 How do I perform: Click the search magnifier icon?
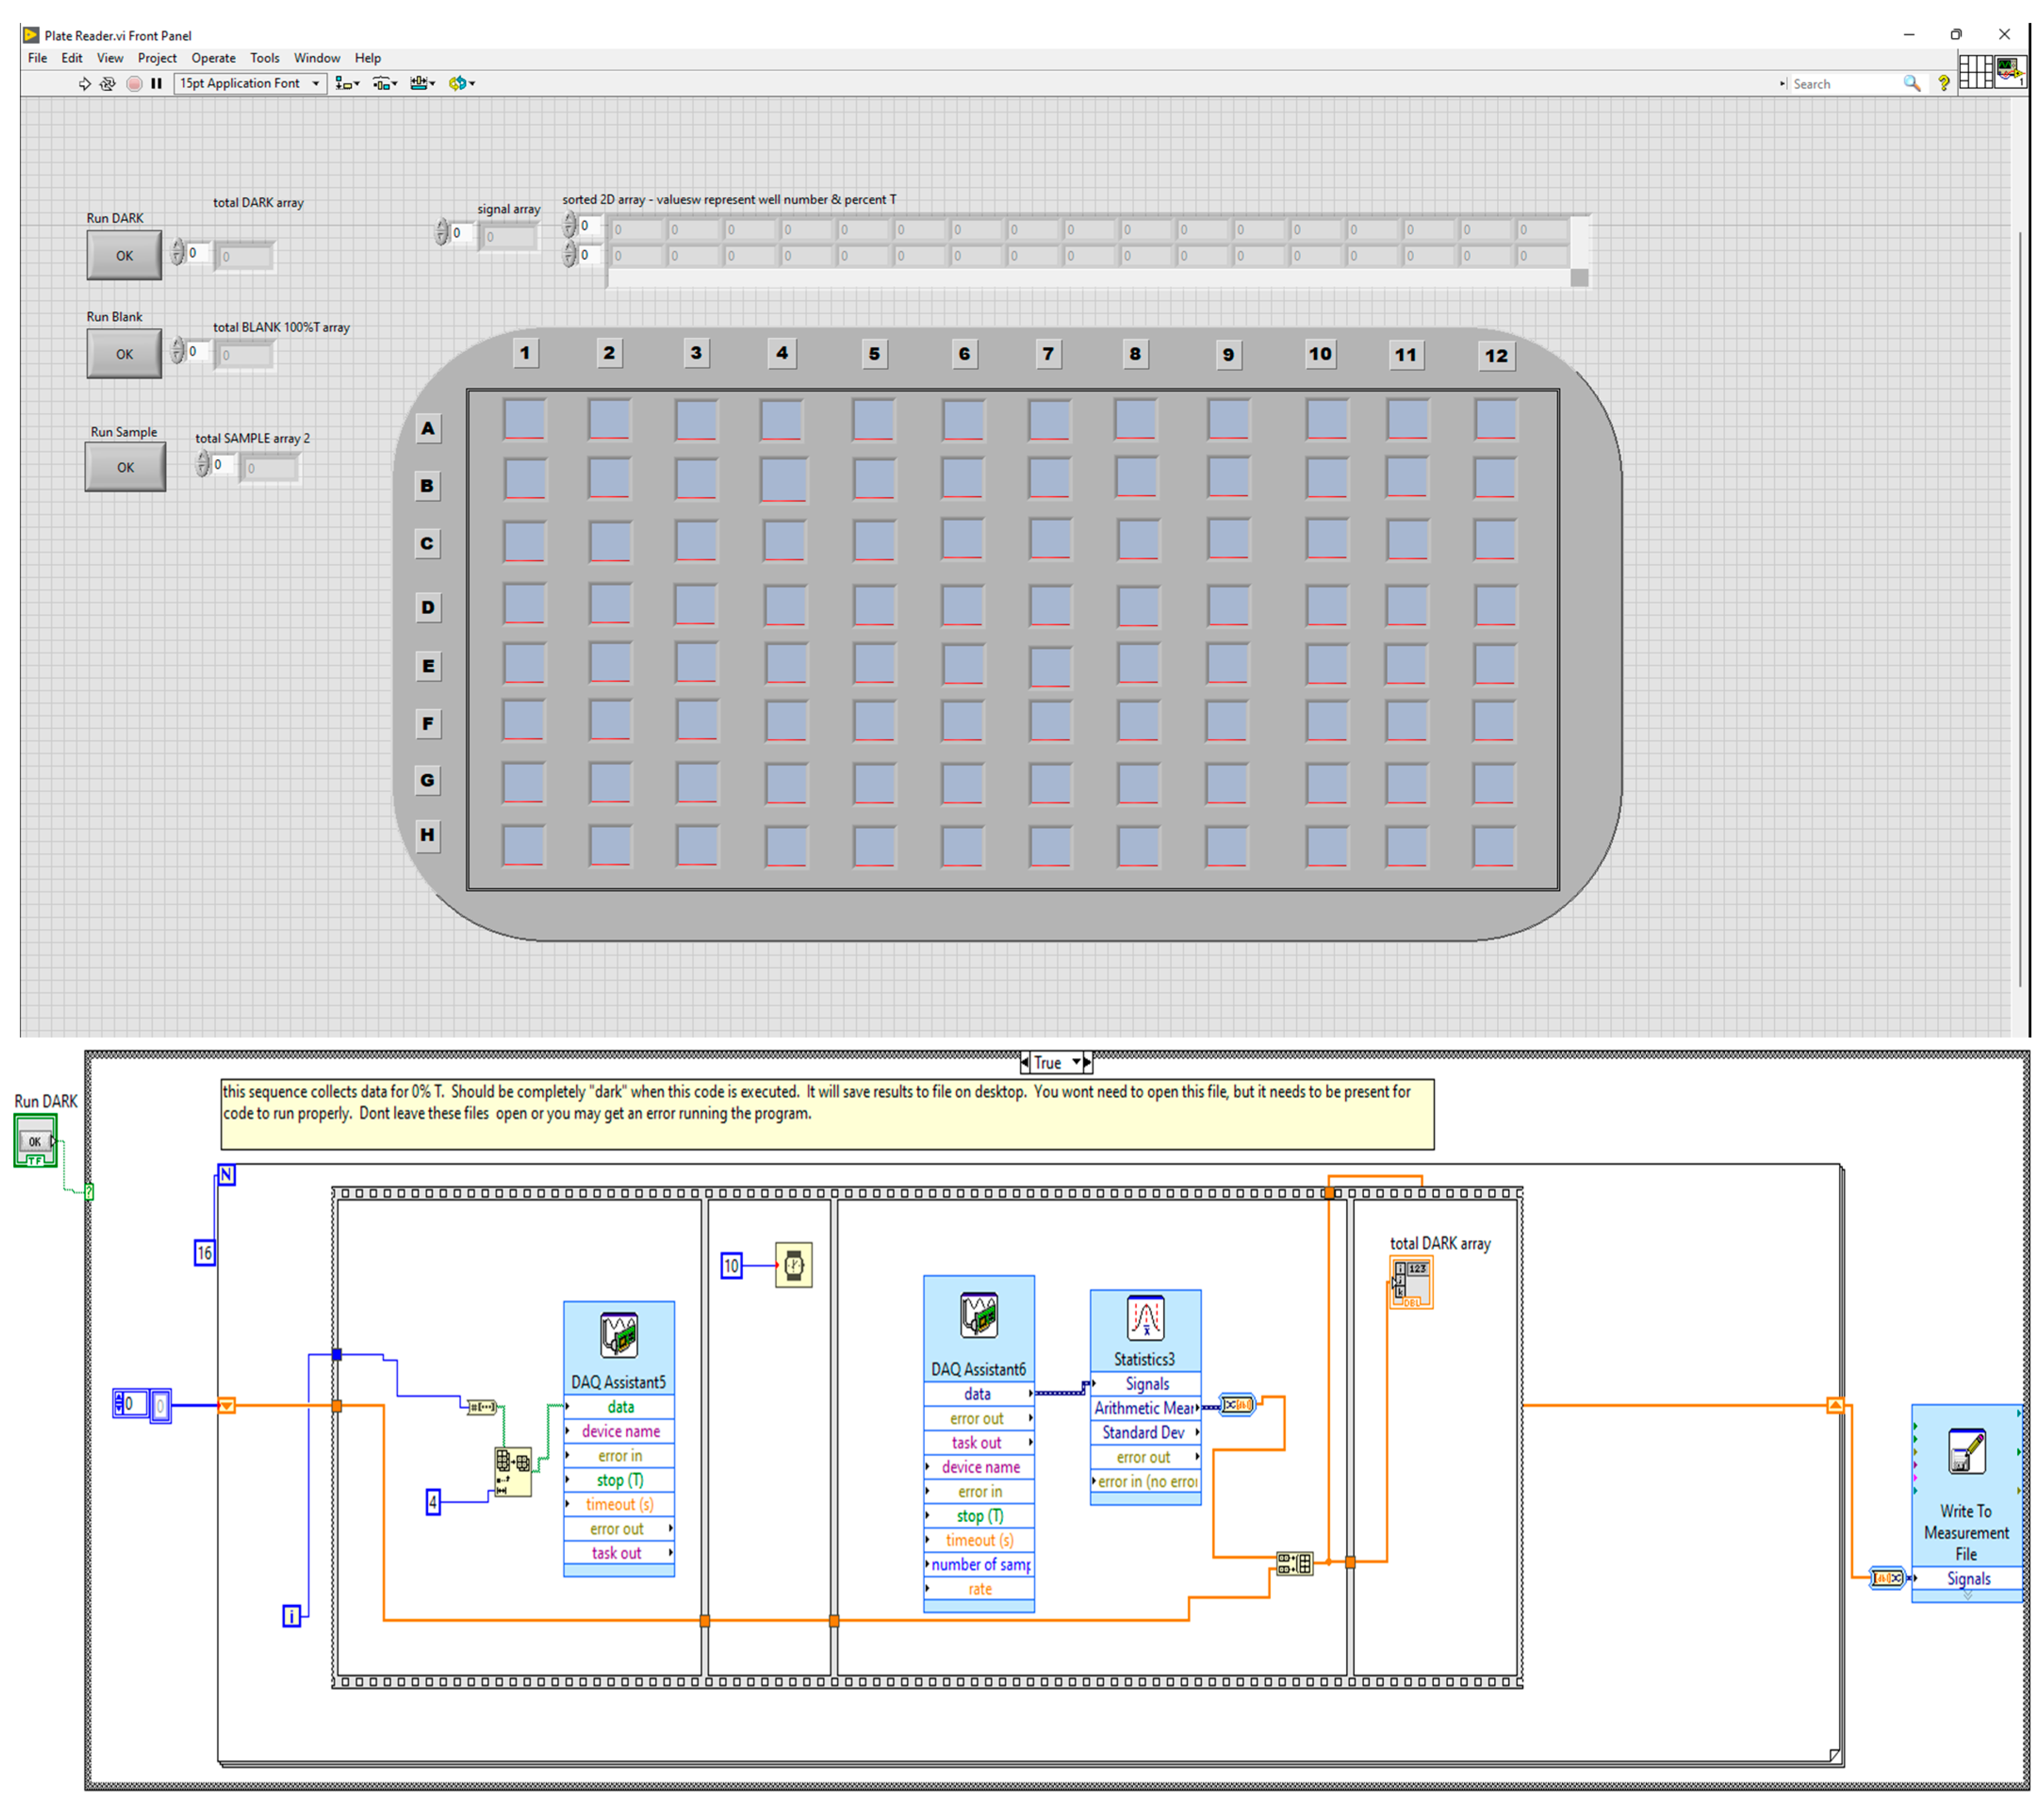[x=1911, y=84]
